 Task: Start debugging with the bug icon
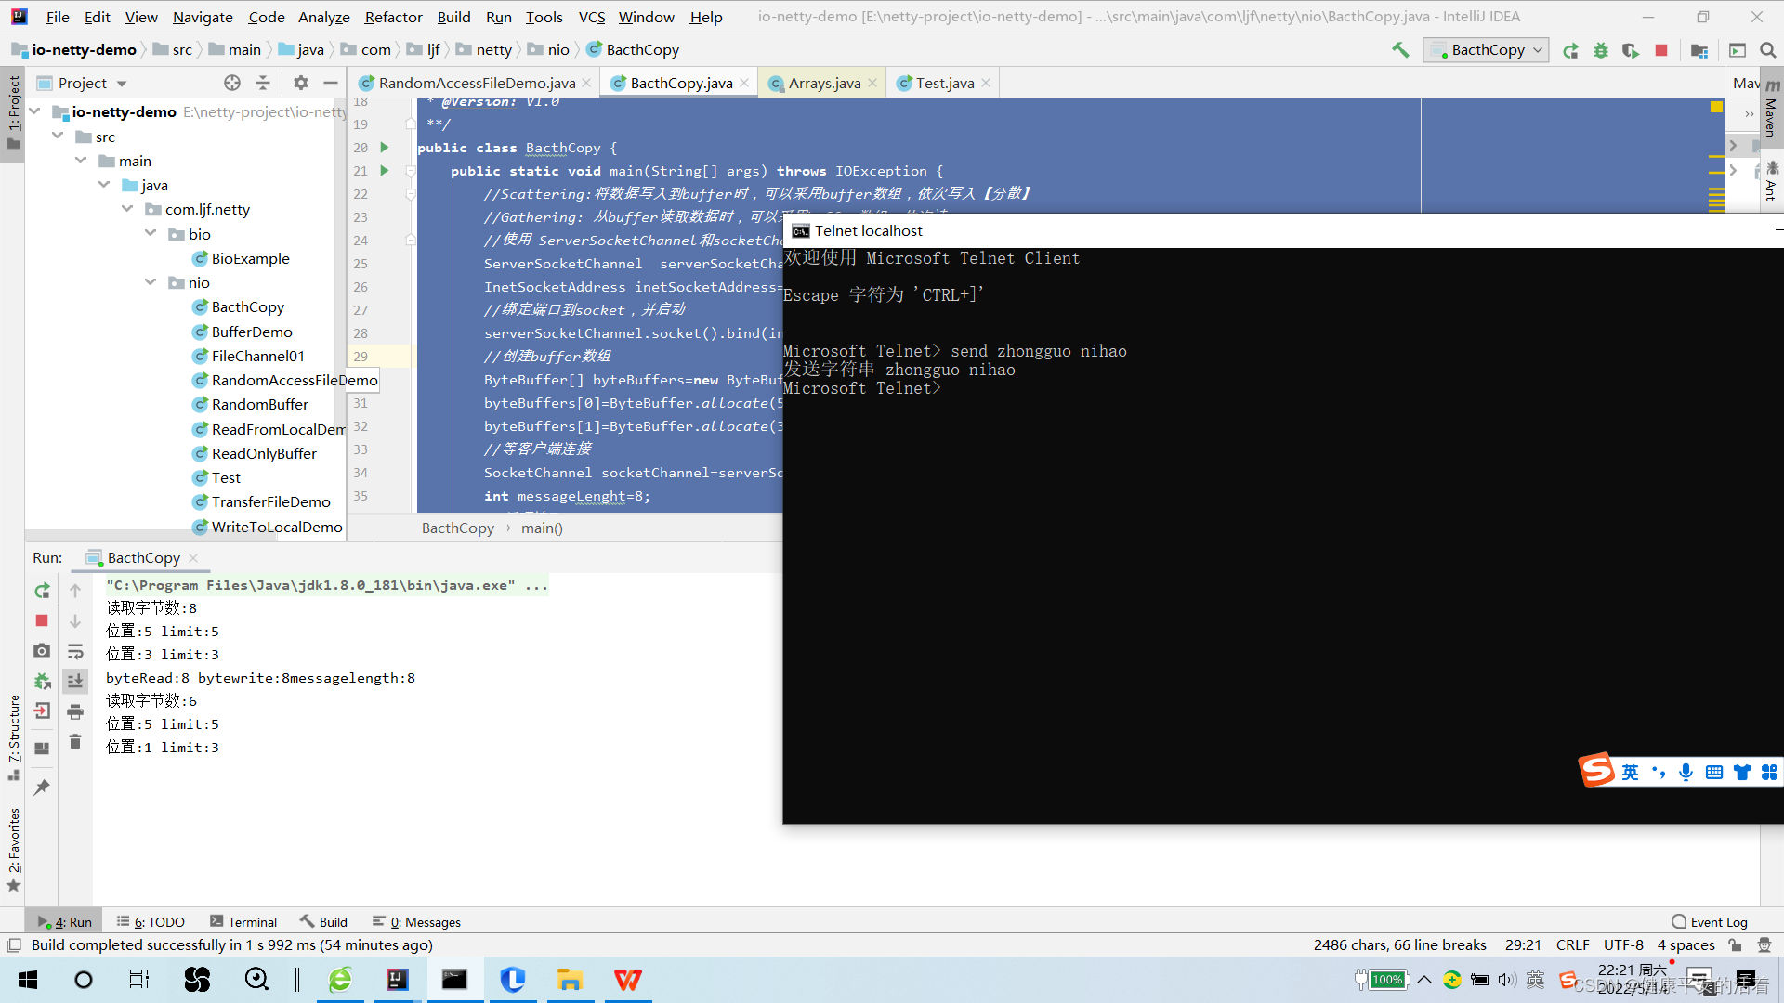1600,50
